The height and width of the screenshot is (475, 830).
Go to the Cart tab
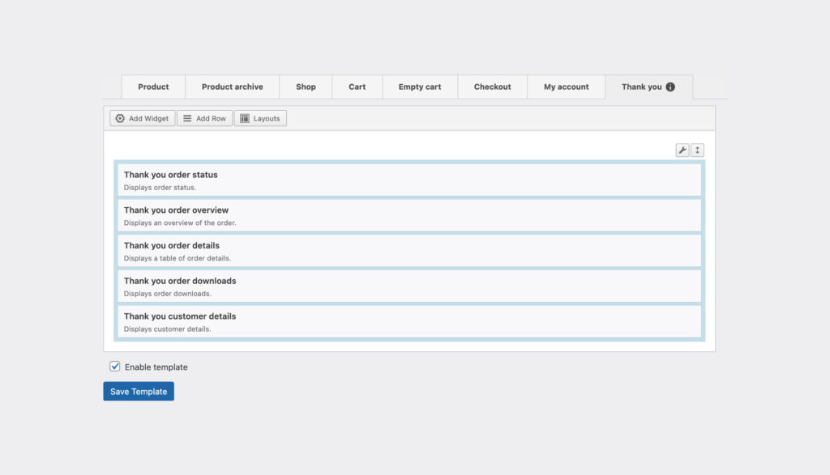pyautogui.click(x=357, y=87)
